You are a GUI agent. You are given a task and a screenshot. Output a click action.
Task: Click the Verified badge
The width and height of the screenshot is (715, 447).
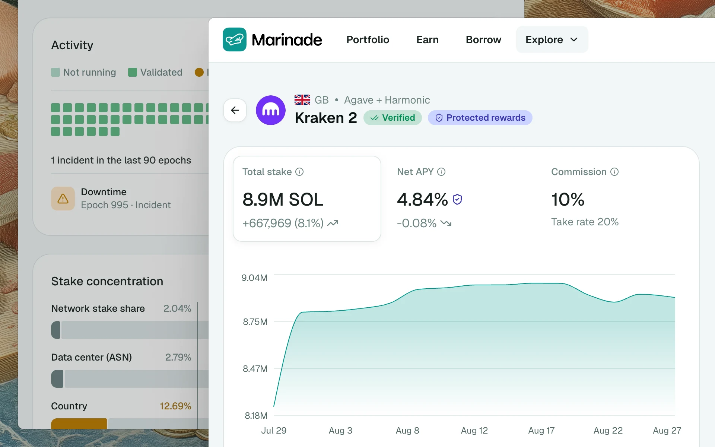[393, 118]
